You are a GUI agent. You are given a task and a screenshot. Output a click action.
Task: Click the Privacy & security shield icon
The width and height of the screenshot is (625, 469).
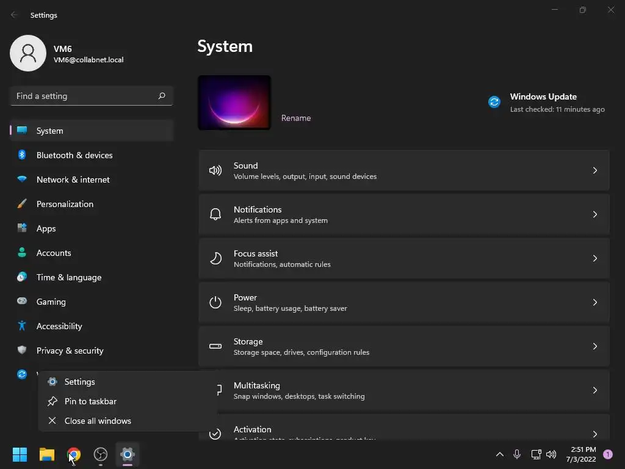[x=22, y=350]
